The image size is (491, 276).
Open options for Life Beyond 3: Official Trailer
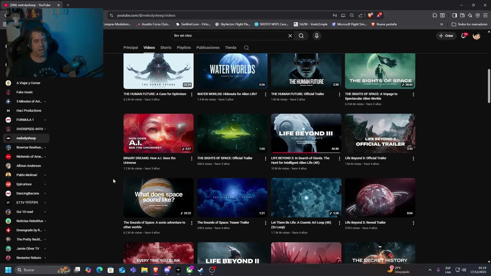point(413,159)
